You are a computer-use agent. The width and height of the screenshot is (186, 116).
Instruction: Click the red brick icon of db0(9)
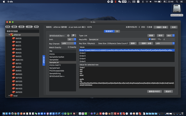[x=14, y=38]
